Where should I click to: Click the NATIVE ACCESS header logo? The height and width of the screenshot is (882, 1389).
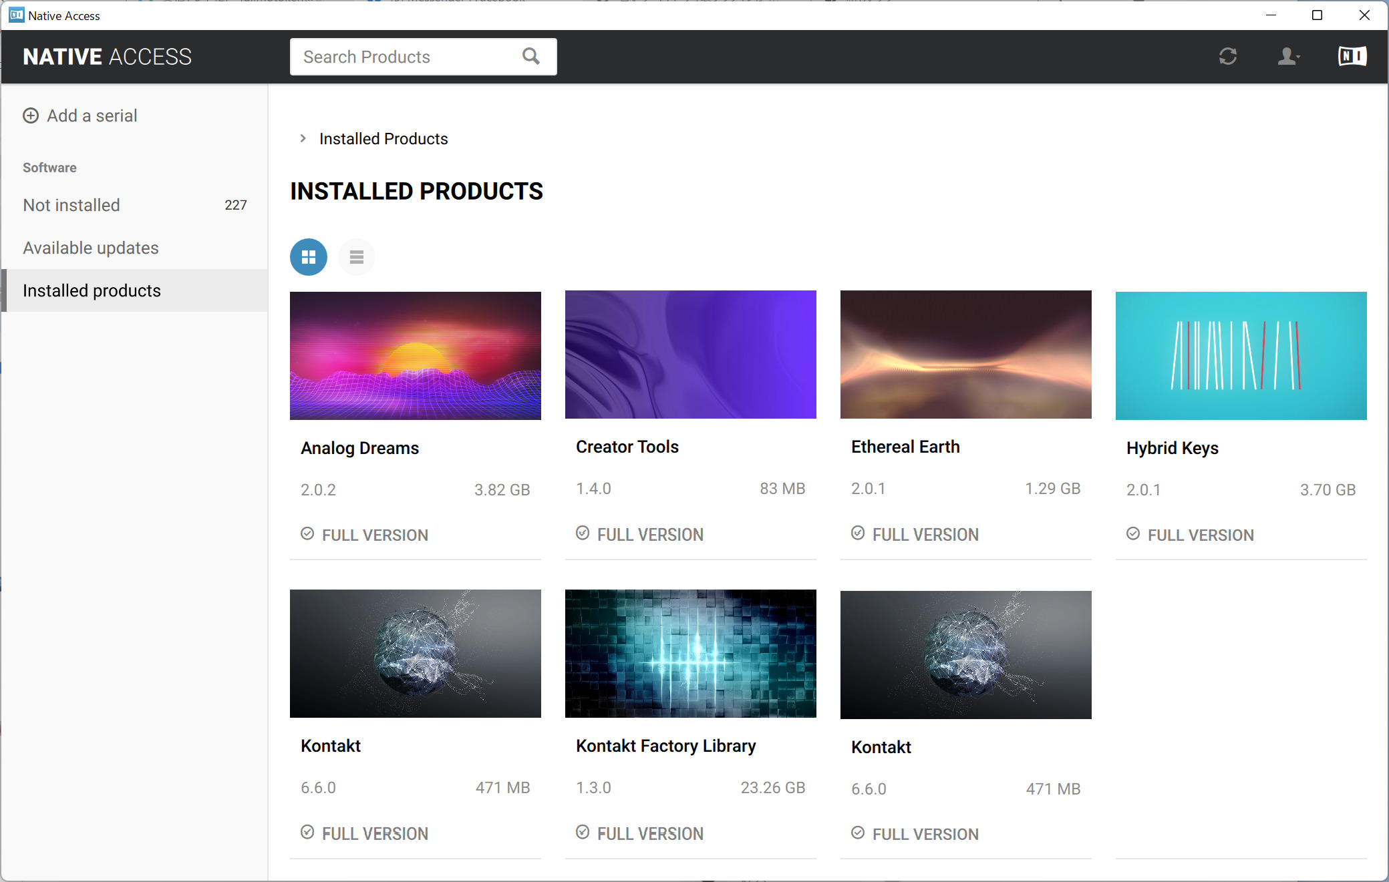(x=107, y=57)
